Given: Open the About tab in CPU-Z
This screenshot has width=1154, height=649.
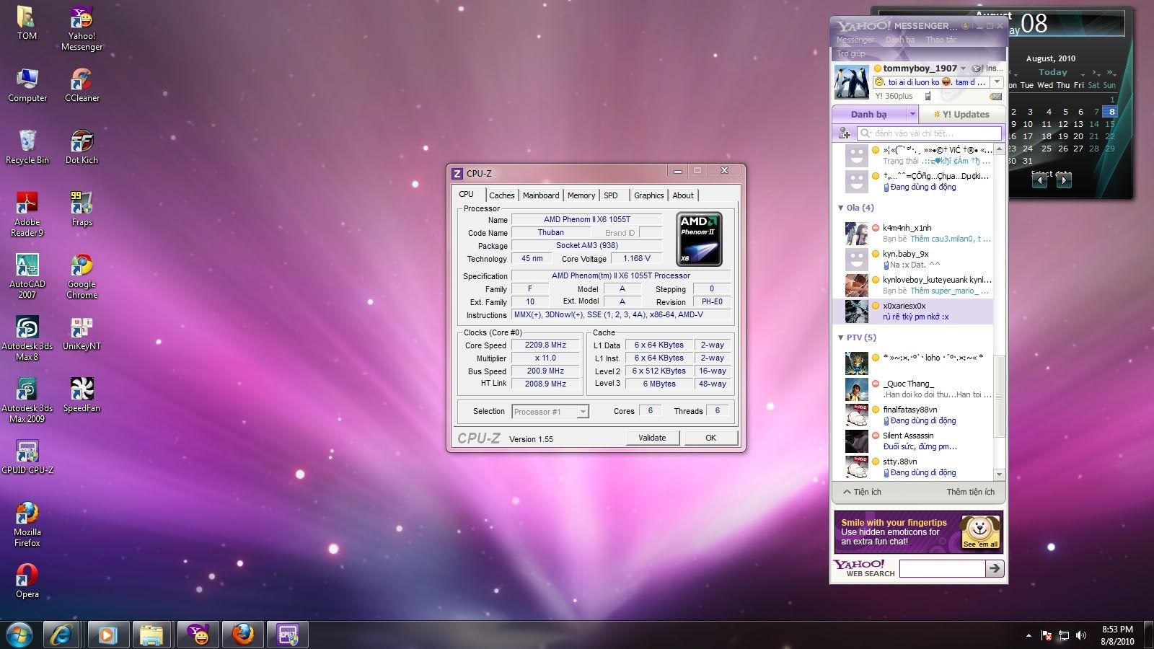Looking at the screenshot, I should click(x=683, y=195).
